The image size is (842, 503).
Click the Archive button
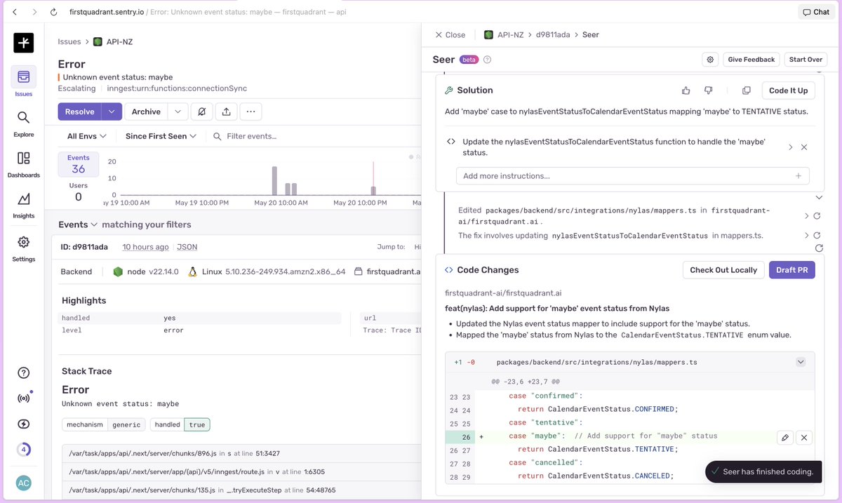(x=146, y=112)
